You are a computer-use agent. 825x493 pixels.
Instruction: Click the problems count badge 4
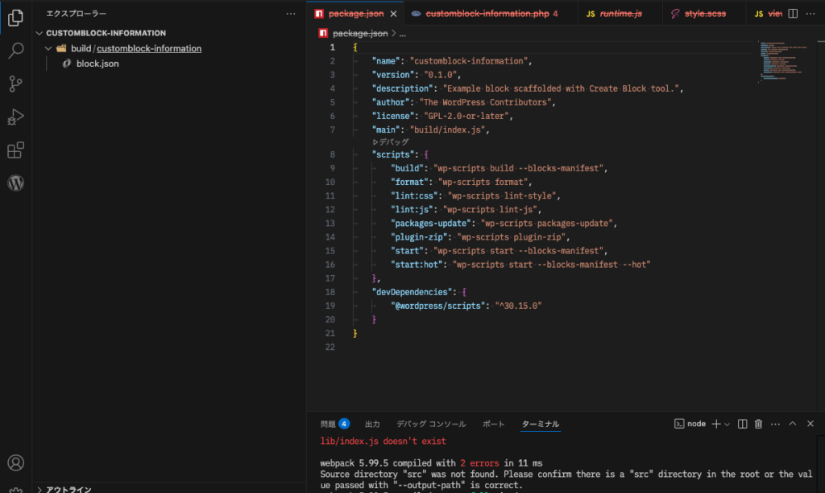click(343, 424)
